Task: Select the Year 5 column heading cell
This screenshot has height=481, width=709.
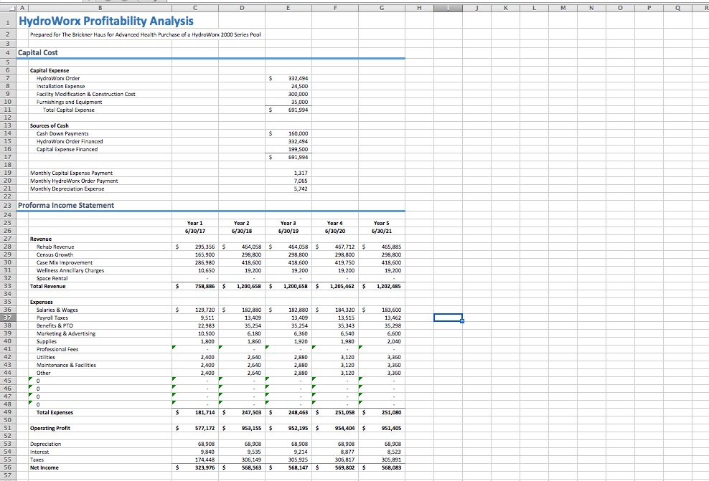Action: pos(381,223)
